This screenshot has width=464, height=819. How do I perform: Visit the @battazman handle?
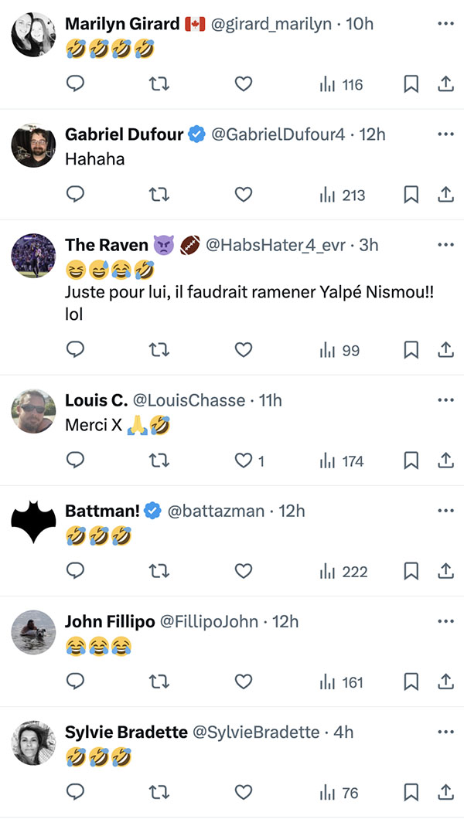pyautogui.click(x=216, y=511)
